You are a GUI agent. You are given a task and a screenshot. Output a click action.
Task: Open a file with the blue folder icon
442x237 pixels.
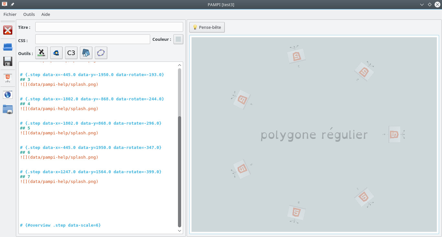coord(8,47)
